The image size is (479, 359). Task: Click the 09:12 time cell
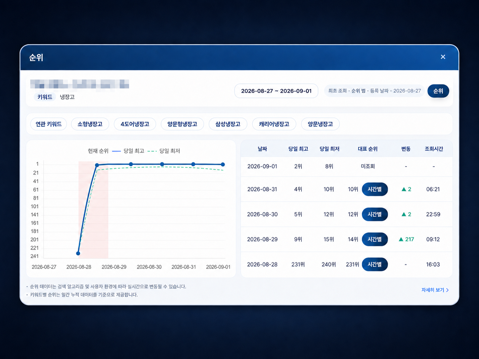point(433,239)
